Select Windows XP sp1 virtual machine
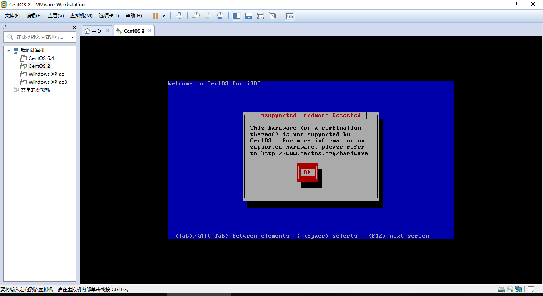Viewport: 543px width, 296px height. tap(48, 74)
